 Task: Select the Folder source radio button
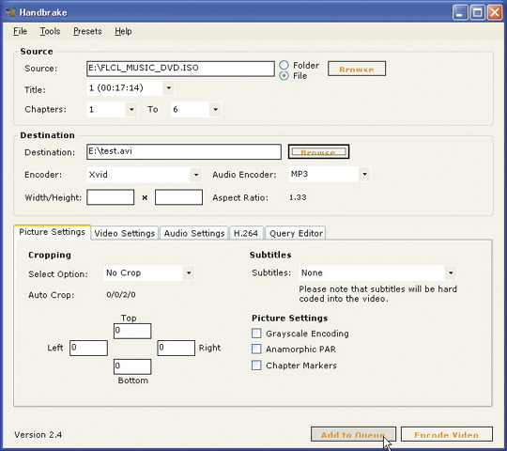tap(284, 66)
